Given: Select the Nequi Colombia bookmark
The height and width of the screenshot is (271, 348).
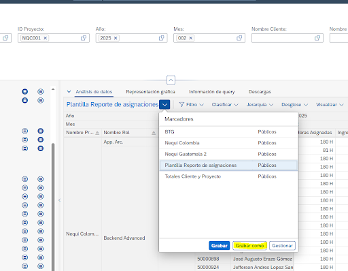Looking at the screenshot, I should tap(228, 143).
